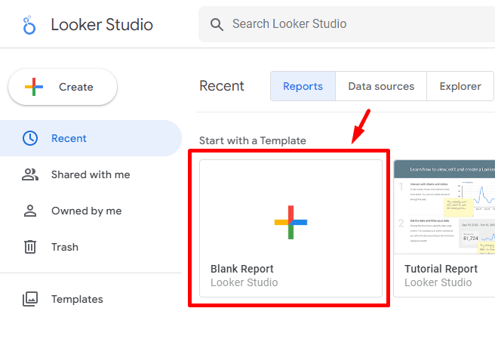
Task: Open the Tutorial Report template thumbnail
Action: [444, 206]
